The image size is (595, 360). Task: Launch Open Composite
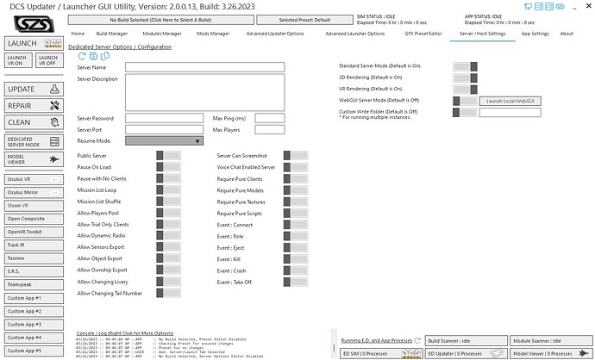pos(34,219)
